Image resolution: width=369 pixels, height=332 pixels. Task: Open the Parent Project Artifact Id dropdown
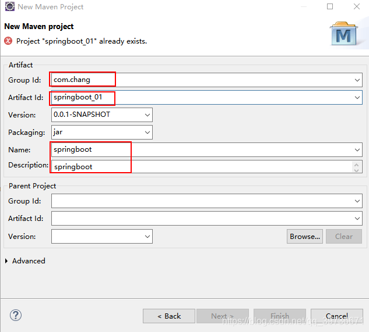click(x=357, y=219)
